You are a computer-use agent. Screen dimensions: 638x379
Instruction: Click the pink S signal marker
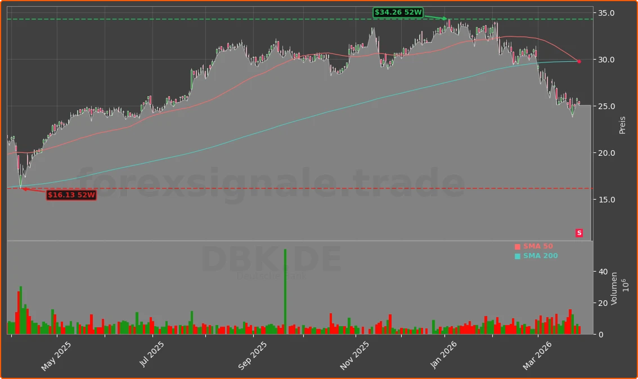[x=579, y=233]
